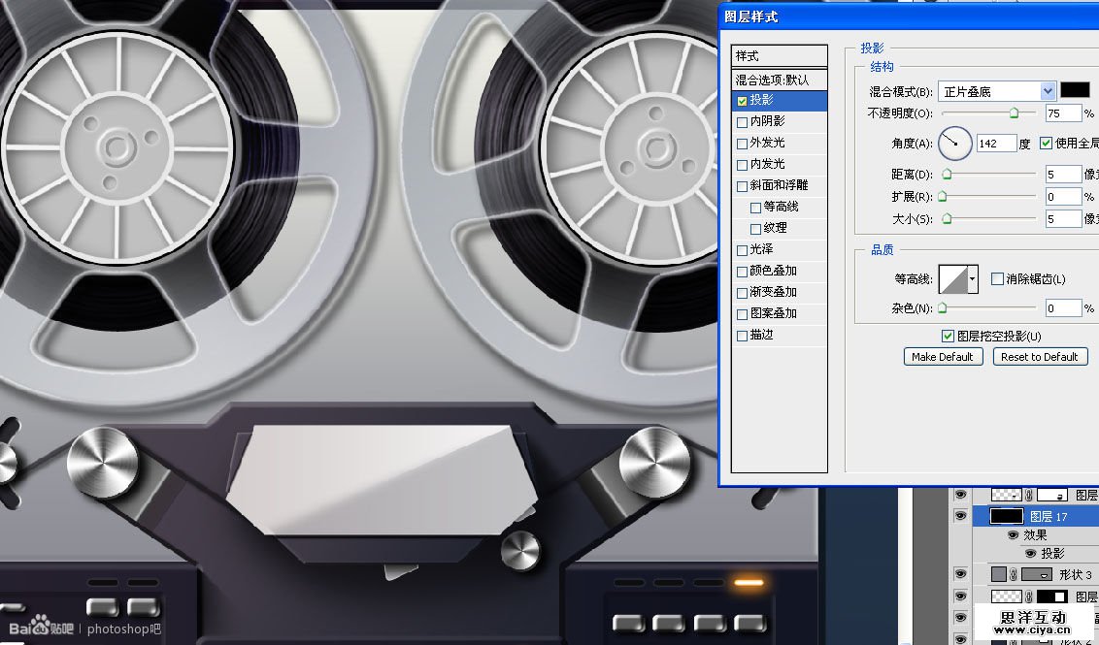Viewport: 1099px width, 645px height.
Task: Click the 形状 3 vector mask thumbnail
Action: tap(1037, 575)
